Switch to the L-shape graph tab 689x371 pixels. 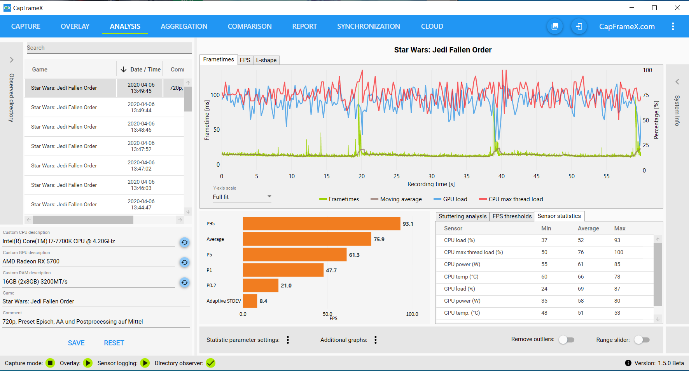click(266, 60)
